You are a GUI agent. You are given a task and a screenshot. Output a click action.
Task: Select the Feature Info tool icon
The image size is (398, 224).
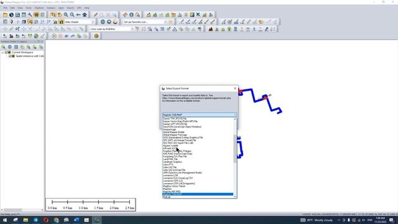coord(131,15)
